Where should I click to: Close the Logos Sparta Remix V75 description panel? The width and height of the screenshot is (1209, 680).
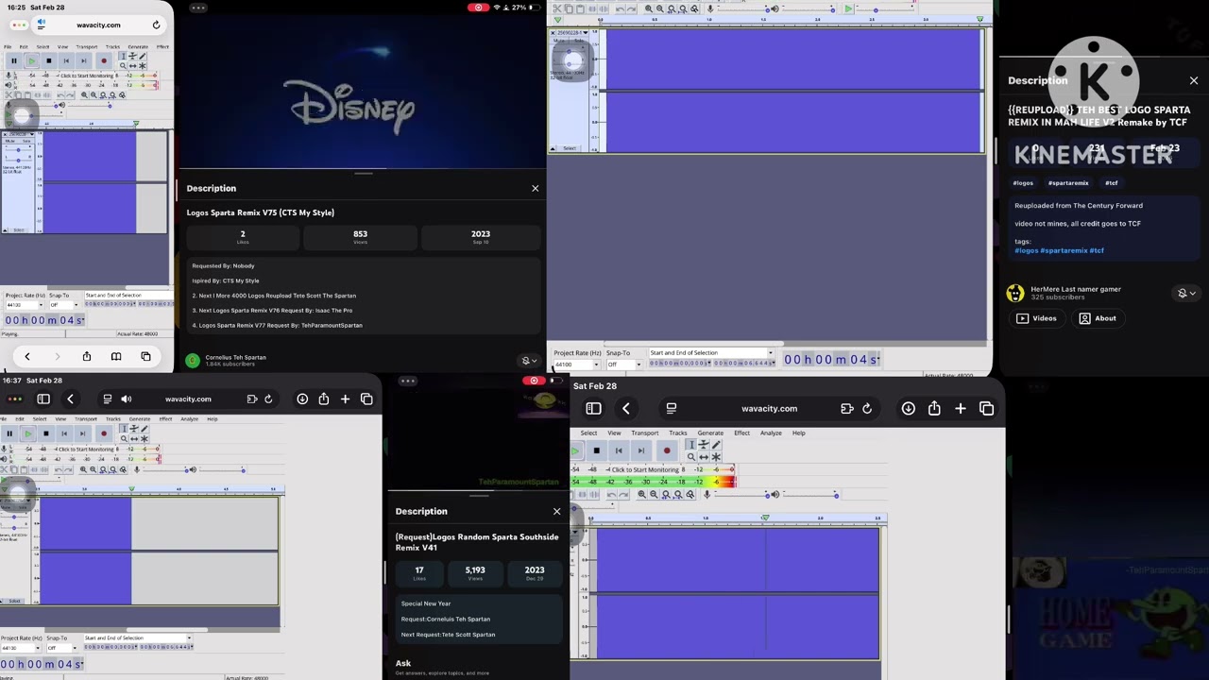535,188
